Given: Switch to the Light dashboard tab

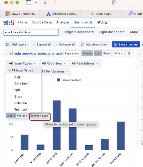Looking at the screenshot, I should tap(112, 32).
